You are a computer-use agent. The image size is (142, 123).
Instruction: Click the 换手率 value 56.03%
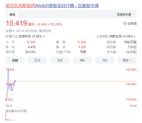(x=30, y=52)
